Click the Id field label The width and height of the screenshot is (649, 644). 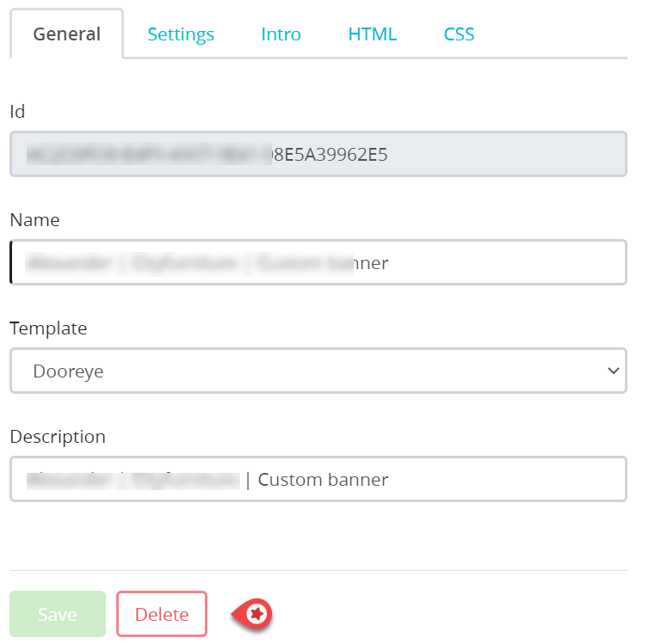tap(17, 111)
